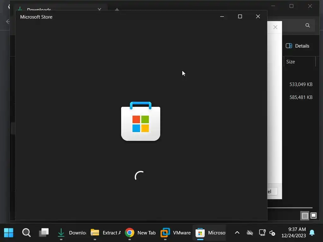Minimize the Microsoft Store window

[x=222, y=16]
